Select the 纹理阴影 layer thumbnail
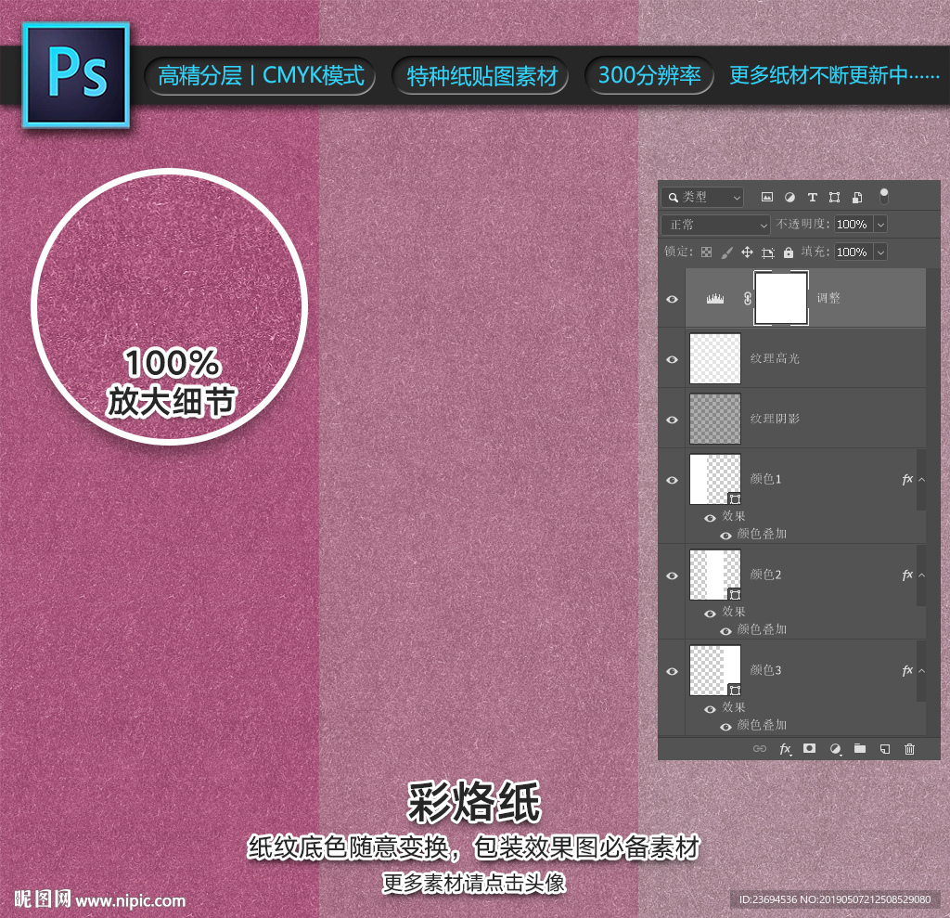Screen dimensions: 950x918 coord(715,419)
